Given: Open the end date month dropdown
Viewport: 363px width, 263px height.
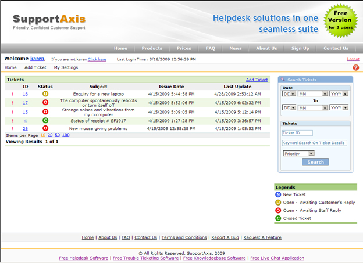Looking at the screenshot, I should point(313,107).
